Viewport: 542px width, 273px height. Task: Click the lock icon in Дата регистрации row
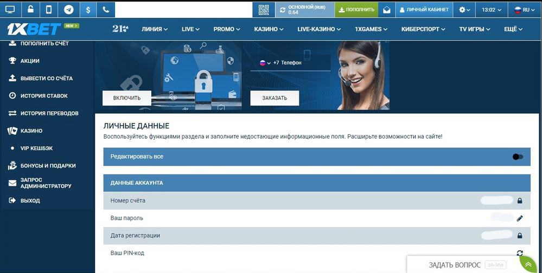(x=520, y=236)
